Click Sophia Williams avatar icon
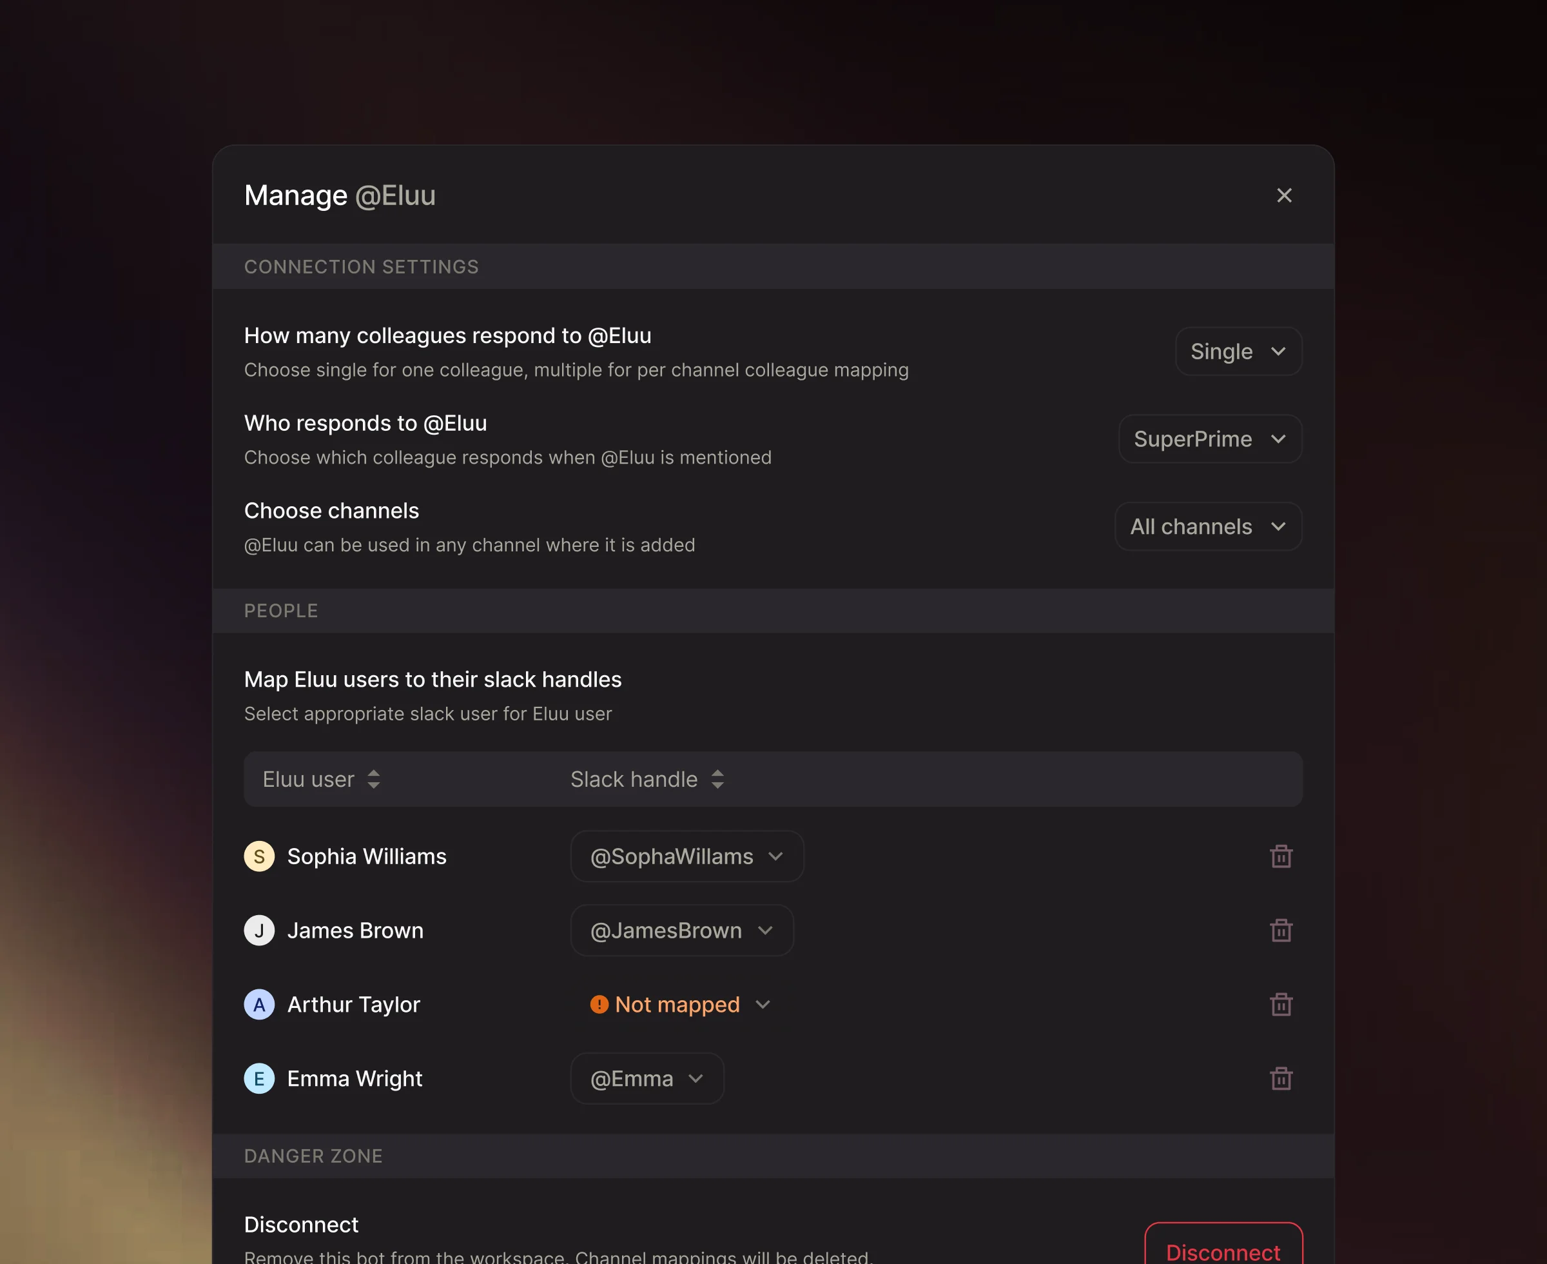This screenshot has height=1264, width=1547. pos(259,856)
